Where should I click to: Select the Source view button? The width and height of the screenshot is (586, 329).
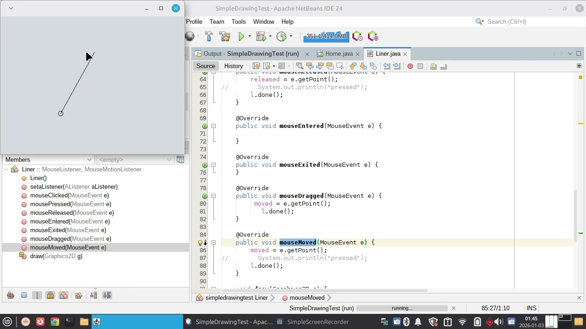pos(206,66)
